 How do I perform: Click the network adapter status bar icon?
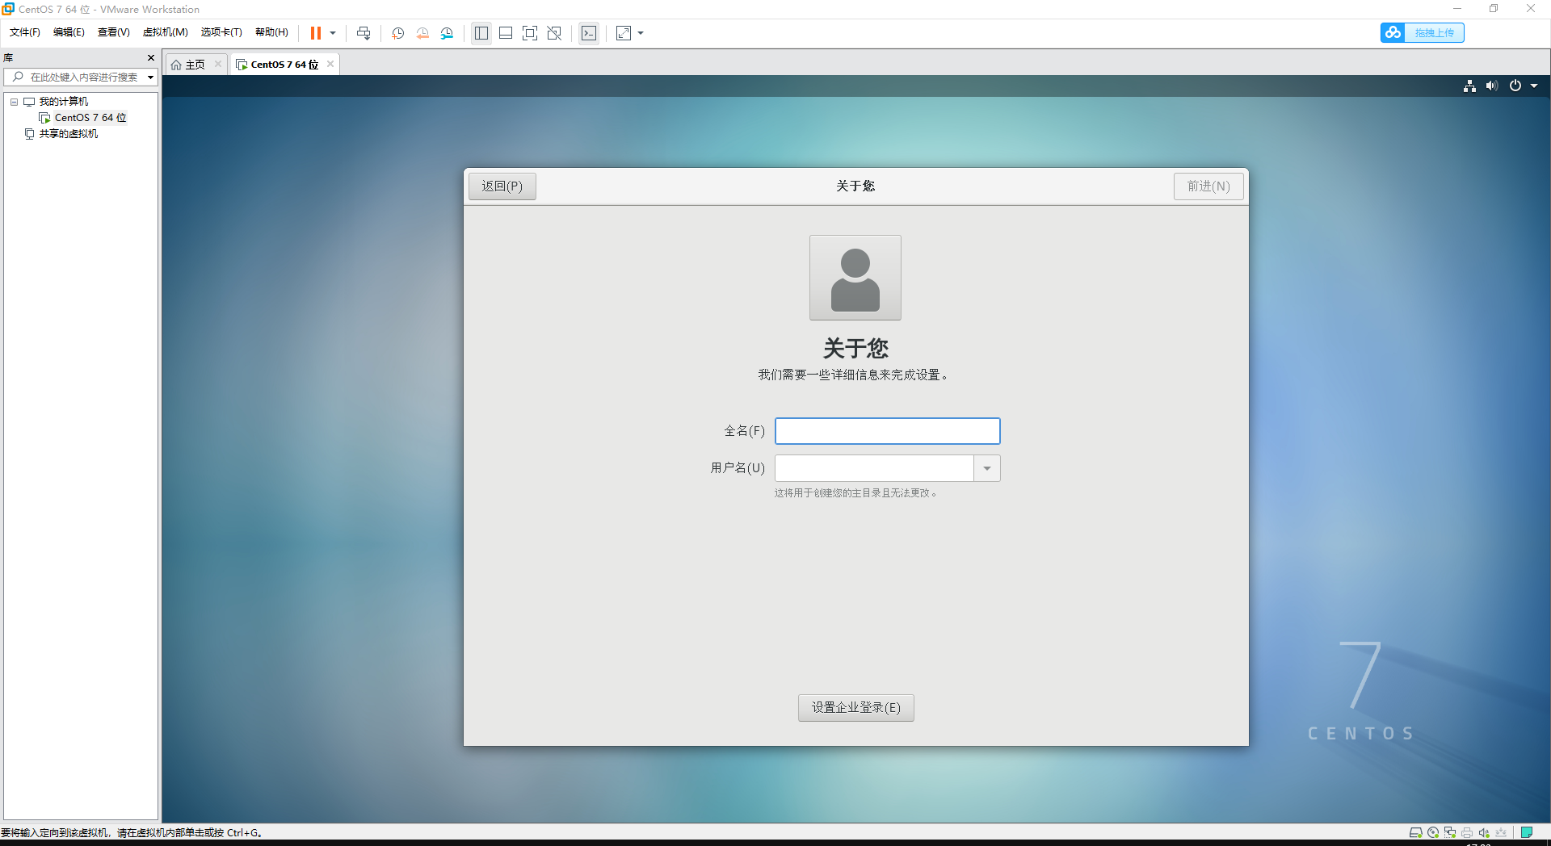pyautogui.click(x=1450, y=833)
